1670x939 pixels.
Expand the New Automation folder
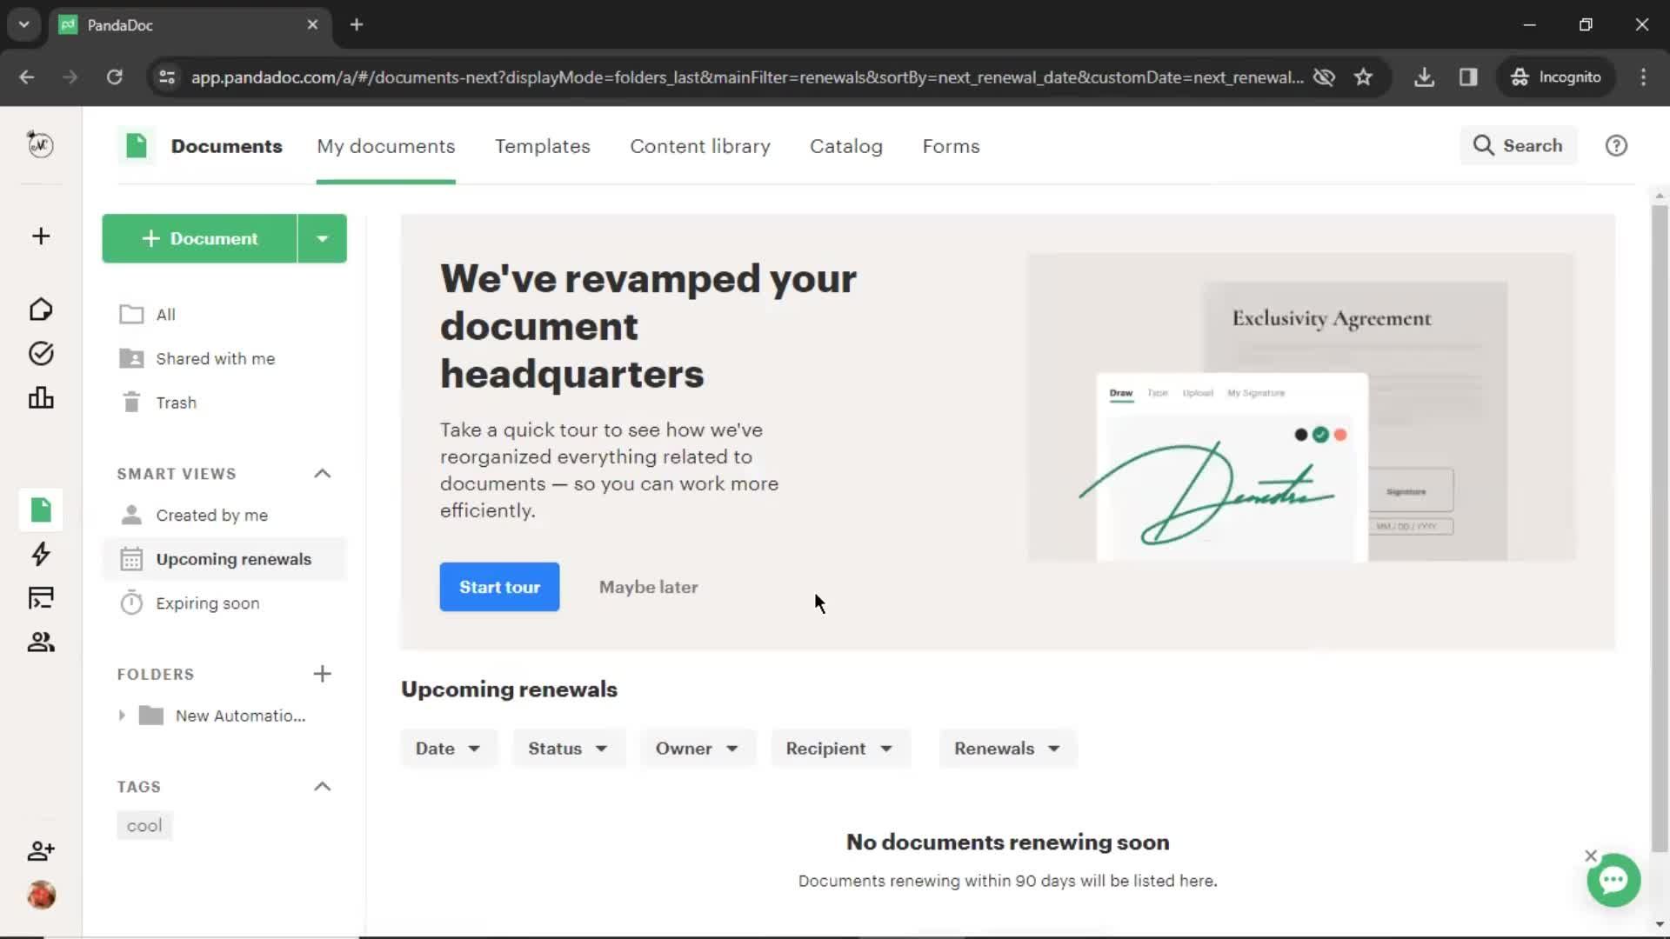[x=120, y=715]
